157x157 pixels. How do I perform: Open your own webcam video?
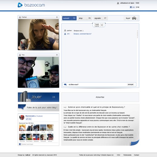coord(39,72)
